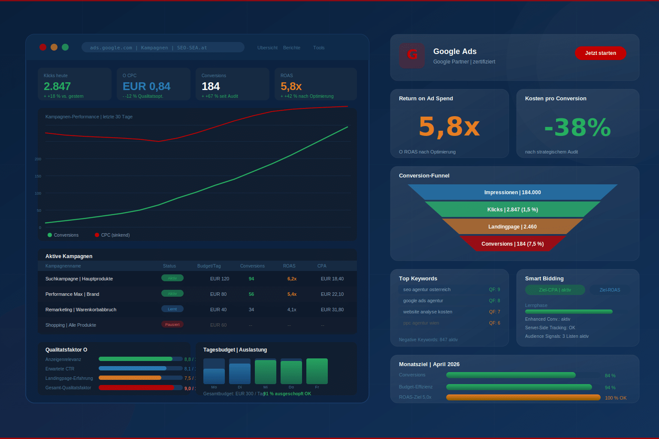The width and height of the screenshot is (659, 439).
Task: Open the ROAS 5,8x stat card
Action: point(316,84)
